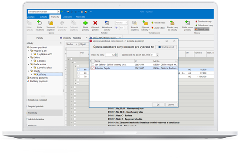
Task: Switch to the Panely tab
Action: (40, 38)
